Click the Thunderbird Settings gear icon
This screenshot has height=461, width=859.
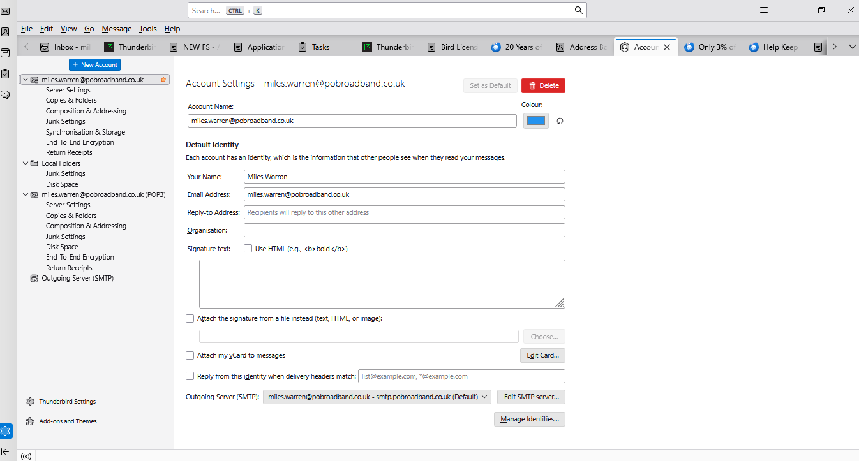pyautogui.click(x=30, y=402)
